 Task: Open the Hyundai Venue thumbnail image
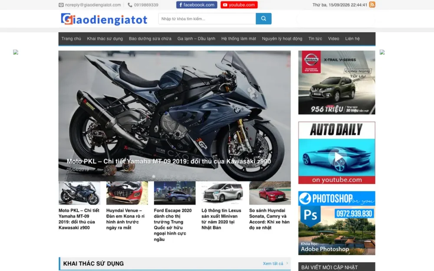point(127,193)
